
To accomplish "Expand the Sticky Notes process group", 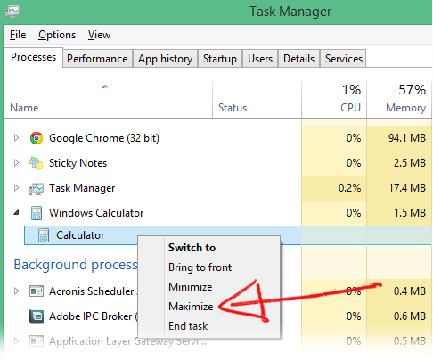I will (x=16, y=163).
